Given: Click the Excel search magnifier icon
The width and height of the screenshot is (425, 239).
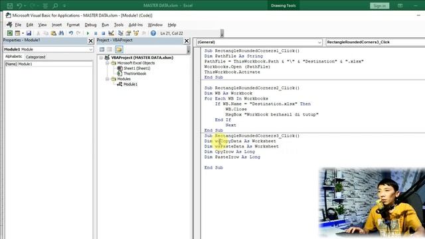Looking at the screenshot, I should pos(55,5).
